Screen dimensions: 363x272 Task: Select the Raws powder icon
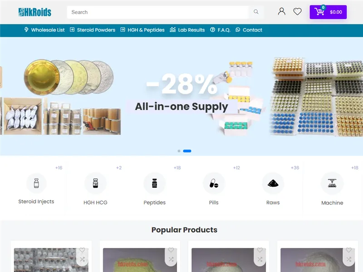pyautogui.click(x=273, y=183)
